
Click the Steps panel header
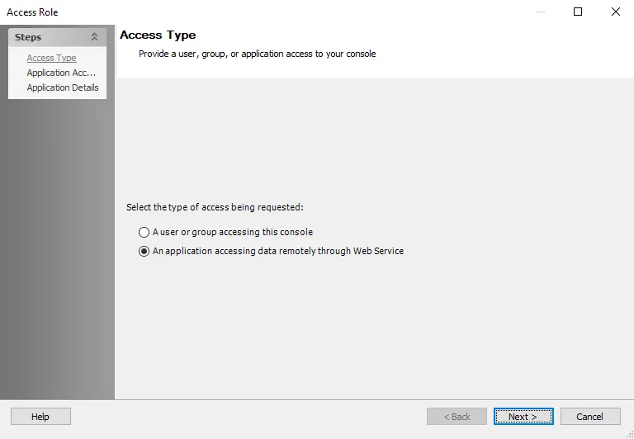click(58, 37)
